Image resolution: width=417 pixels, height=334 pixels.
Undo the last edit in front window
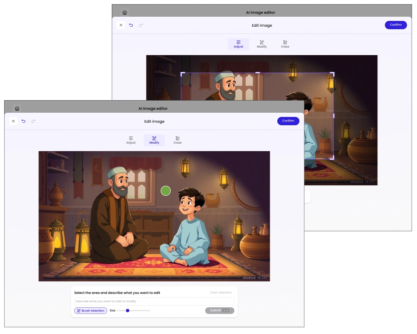(x=23, y=121)
